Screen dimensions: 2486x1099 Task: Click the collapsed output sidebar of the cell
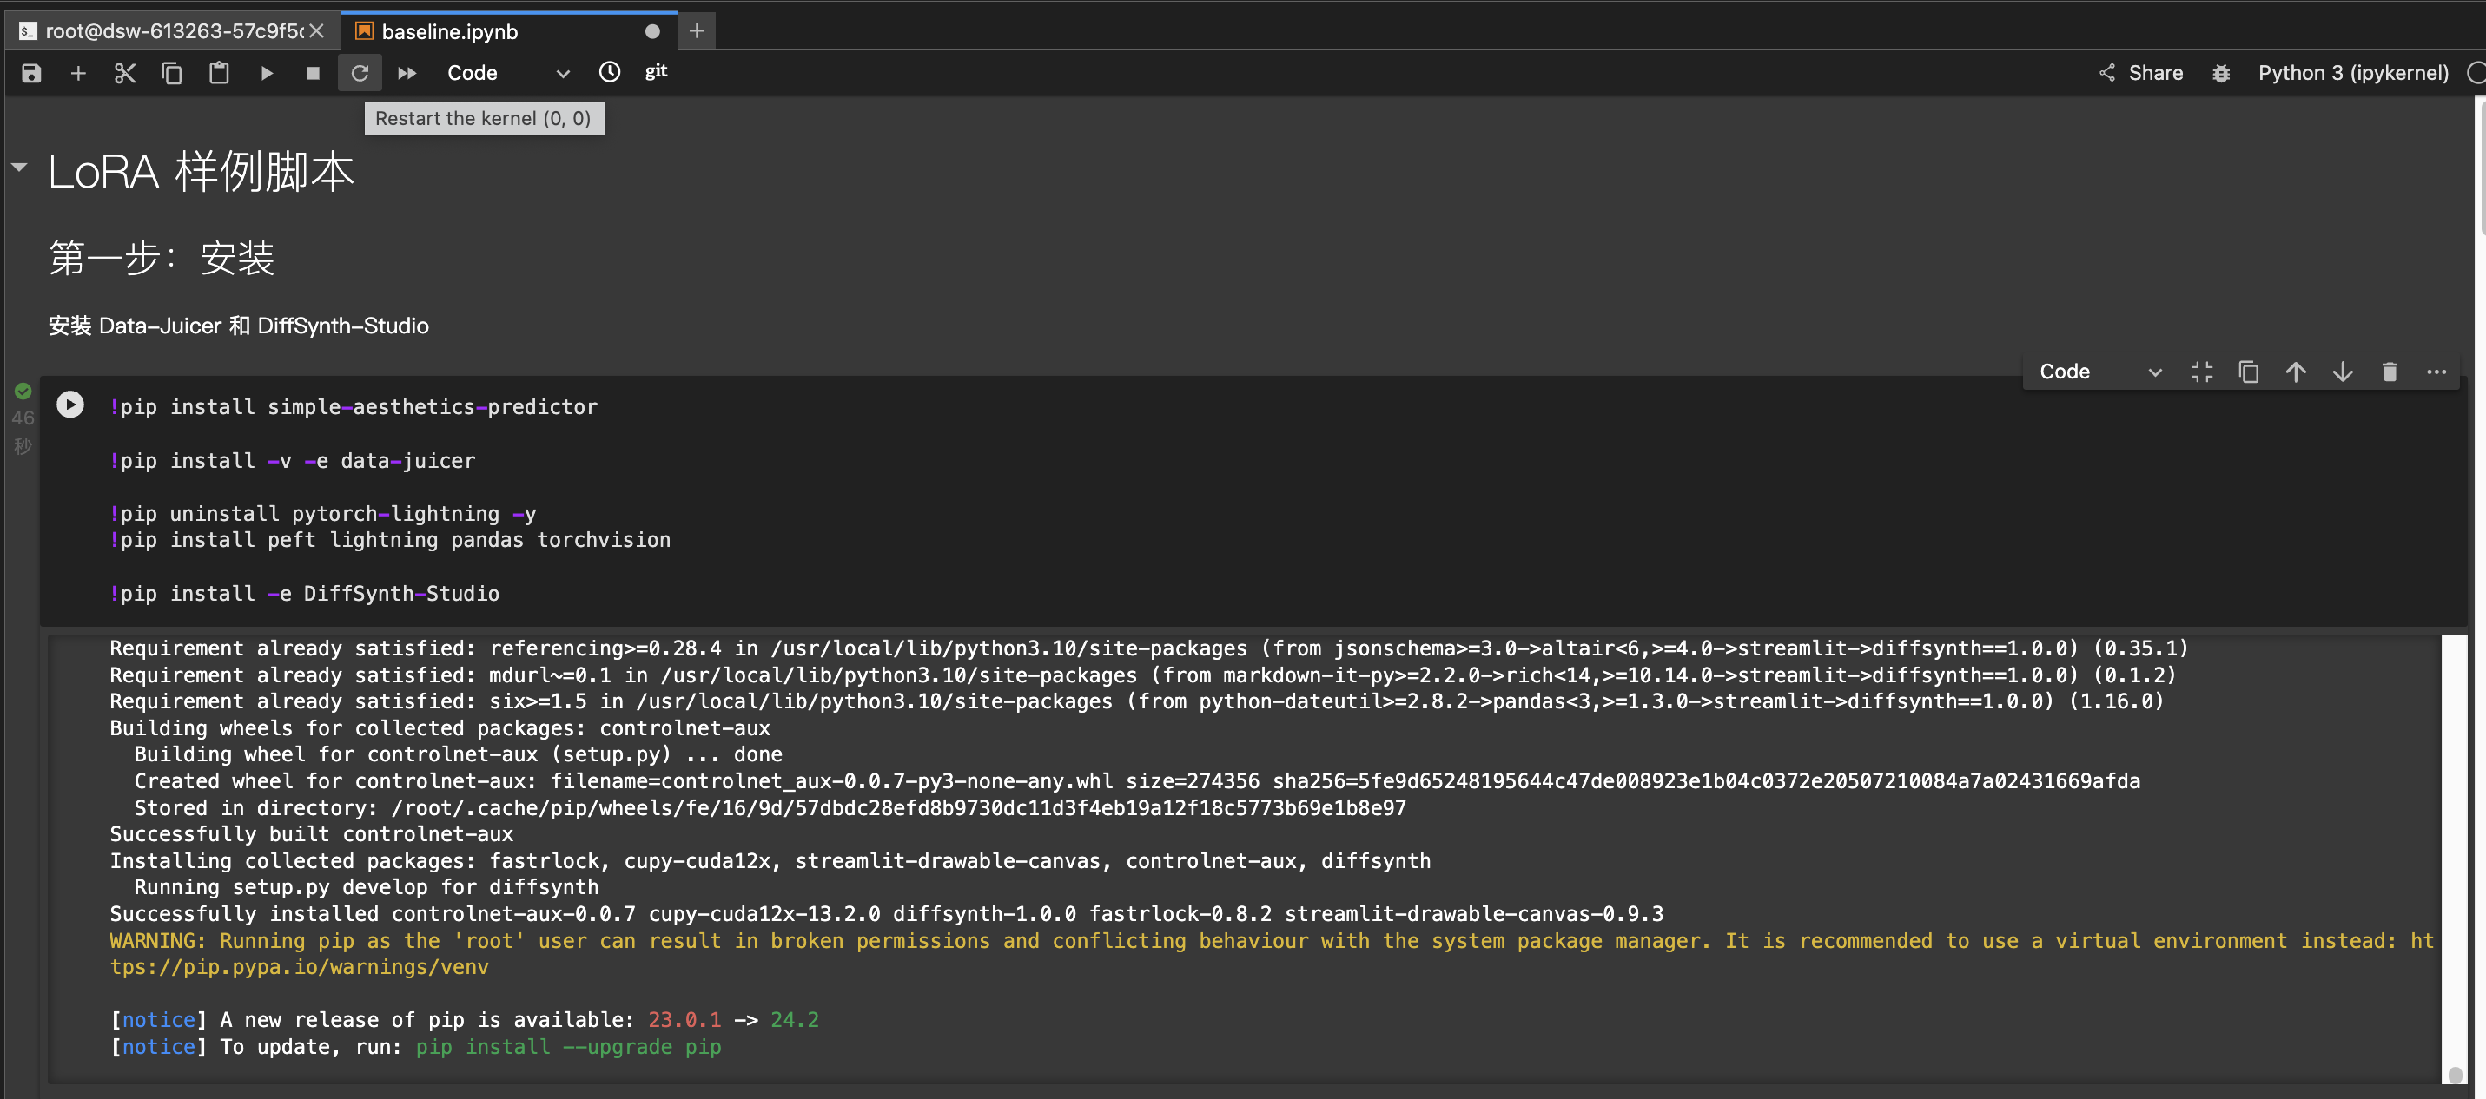coord(44,857)
